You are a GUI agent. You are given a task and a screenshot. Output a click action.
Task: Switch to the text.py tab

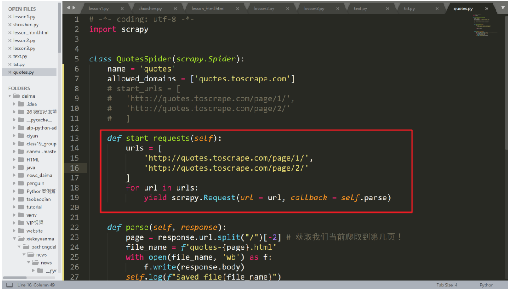coord(360,9)
